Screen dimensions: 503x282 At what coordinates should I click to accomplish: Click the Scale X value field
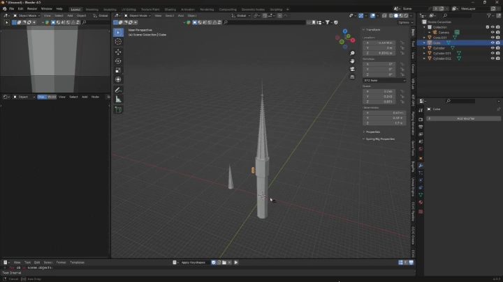point(379,91)
